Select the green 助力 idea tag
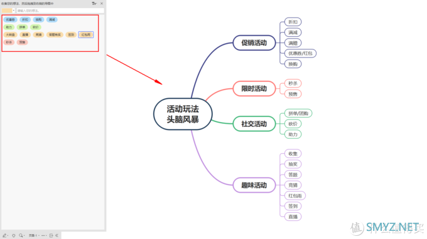Image resolution: width=427 pixels, height=239 pixels. click(x=9, y=27)
